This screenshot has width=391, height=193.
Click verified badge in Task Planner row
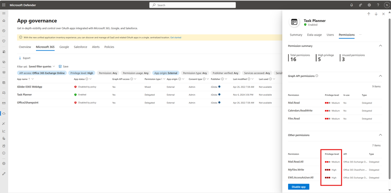pos(219,95)
